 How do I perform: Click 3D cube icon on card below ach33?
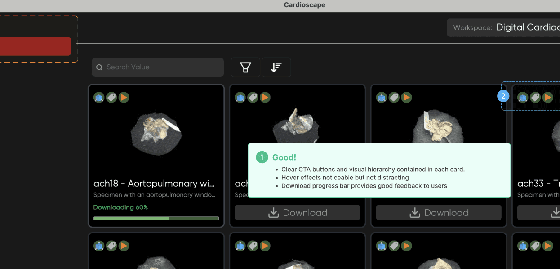click(523, 246)
